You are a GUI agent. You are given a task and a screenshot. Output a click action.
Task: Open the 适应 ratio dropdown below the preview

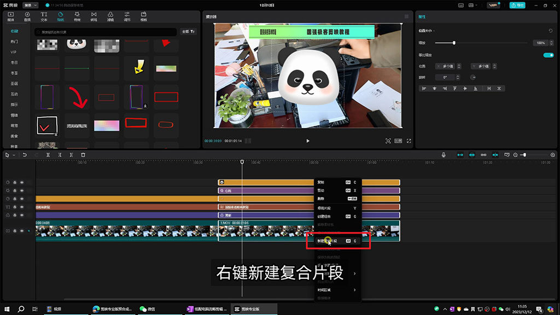pos(398,141)
